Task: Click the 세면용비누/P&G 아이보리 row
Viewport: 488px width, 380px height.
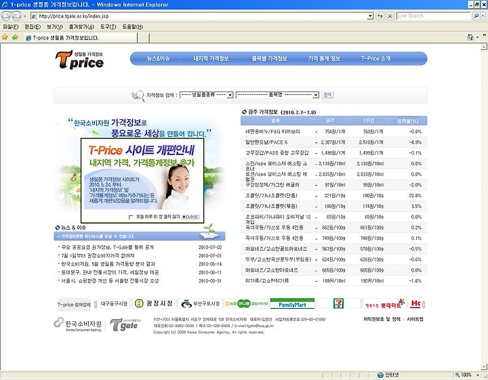Action: pyautogui.click(x=333, y=131)
